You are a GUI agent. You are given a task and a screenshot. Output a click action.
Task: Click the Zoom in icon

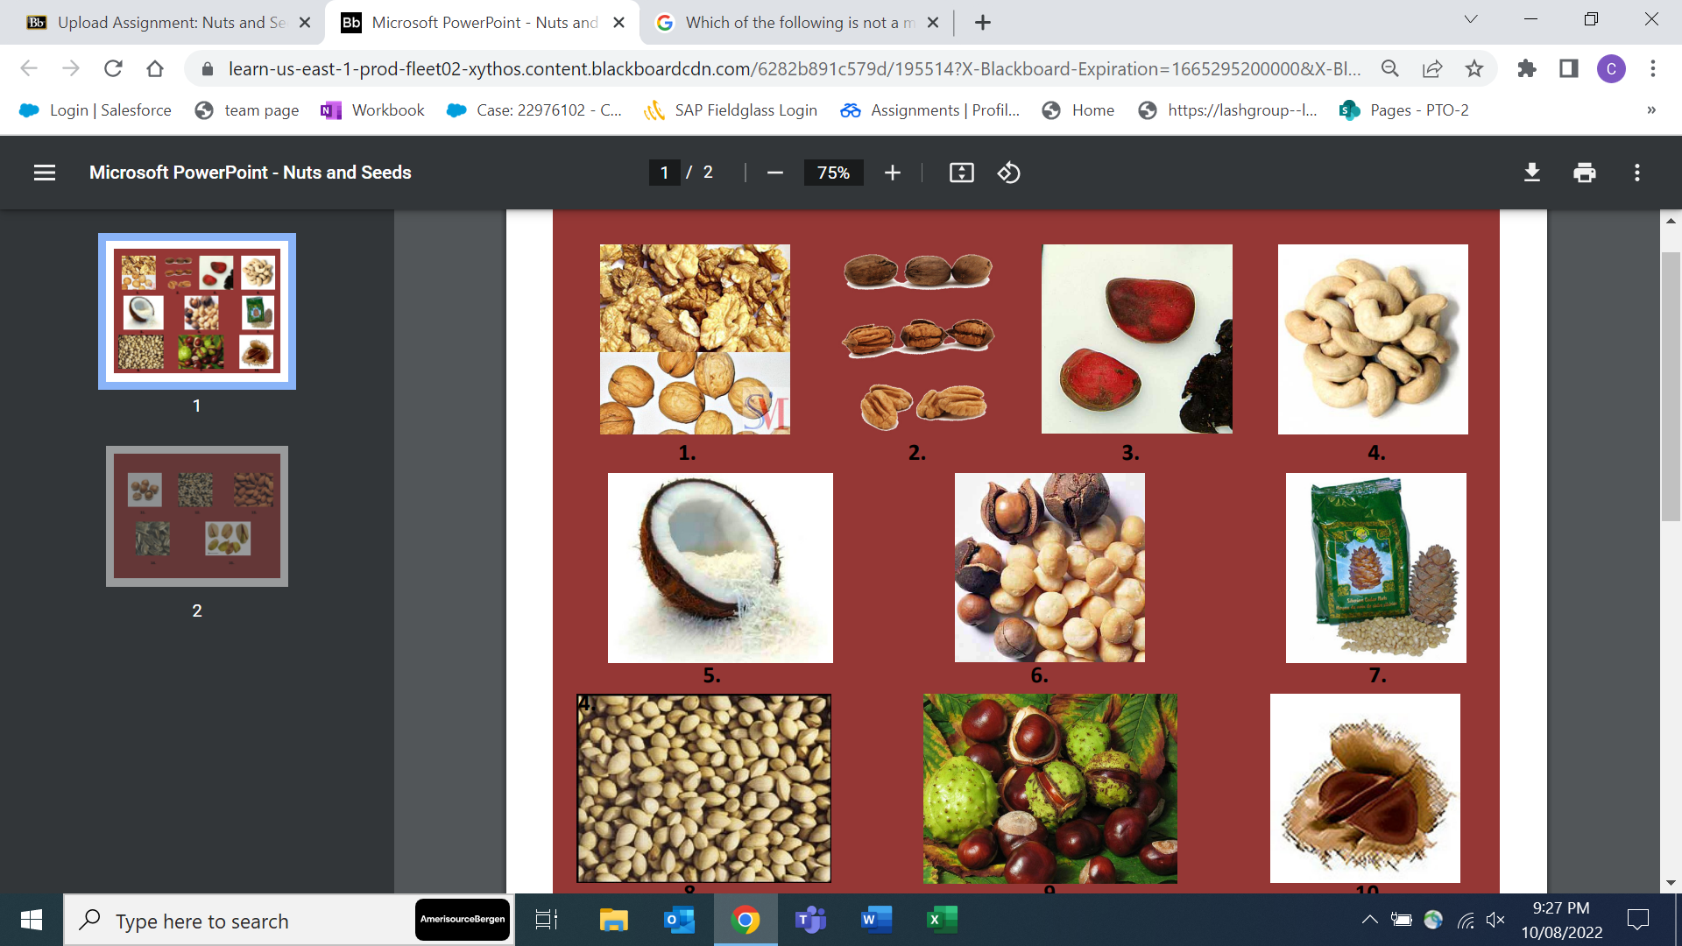[892, 173]
